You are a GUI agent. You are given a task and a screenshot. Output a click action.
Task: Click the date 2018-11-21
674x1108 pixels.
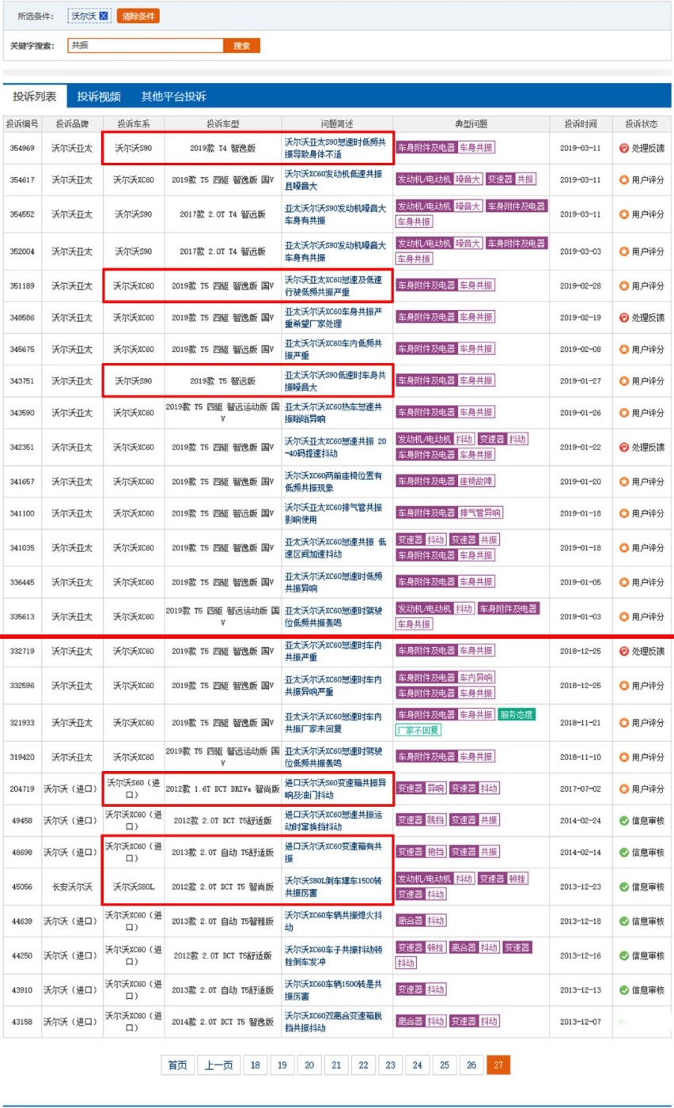(581, 722)
